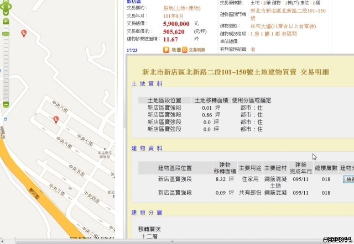Click the land area value 0.01 坪
Viewport: 354px width, 244px height.
coord(211,108)
